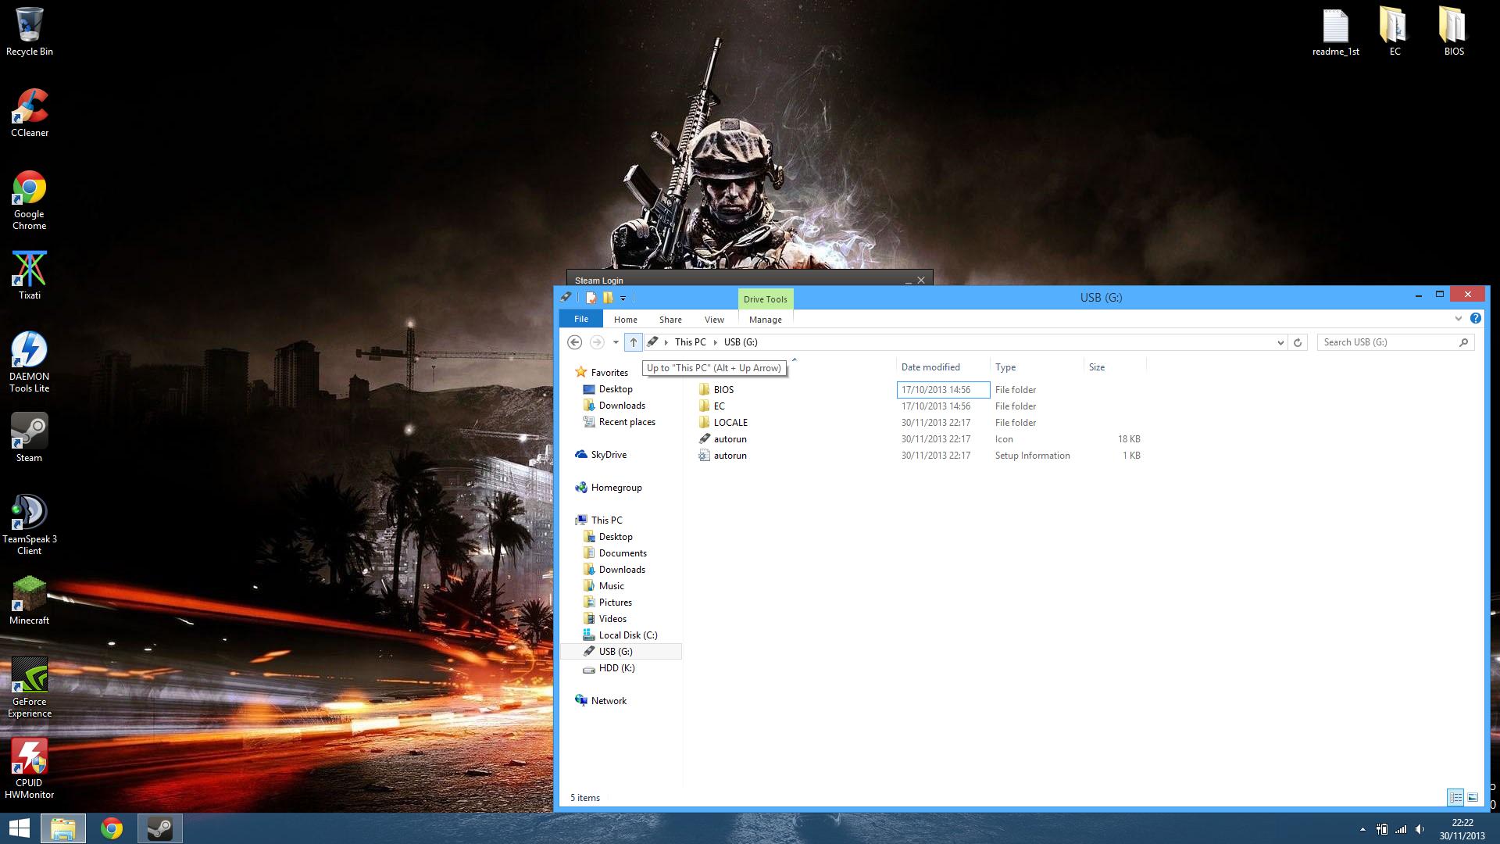Click the Properties icon in the quick access toolbar
The height and width of the screenshot is (844, 1500).
[591, 297]
